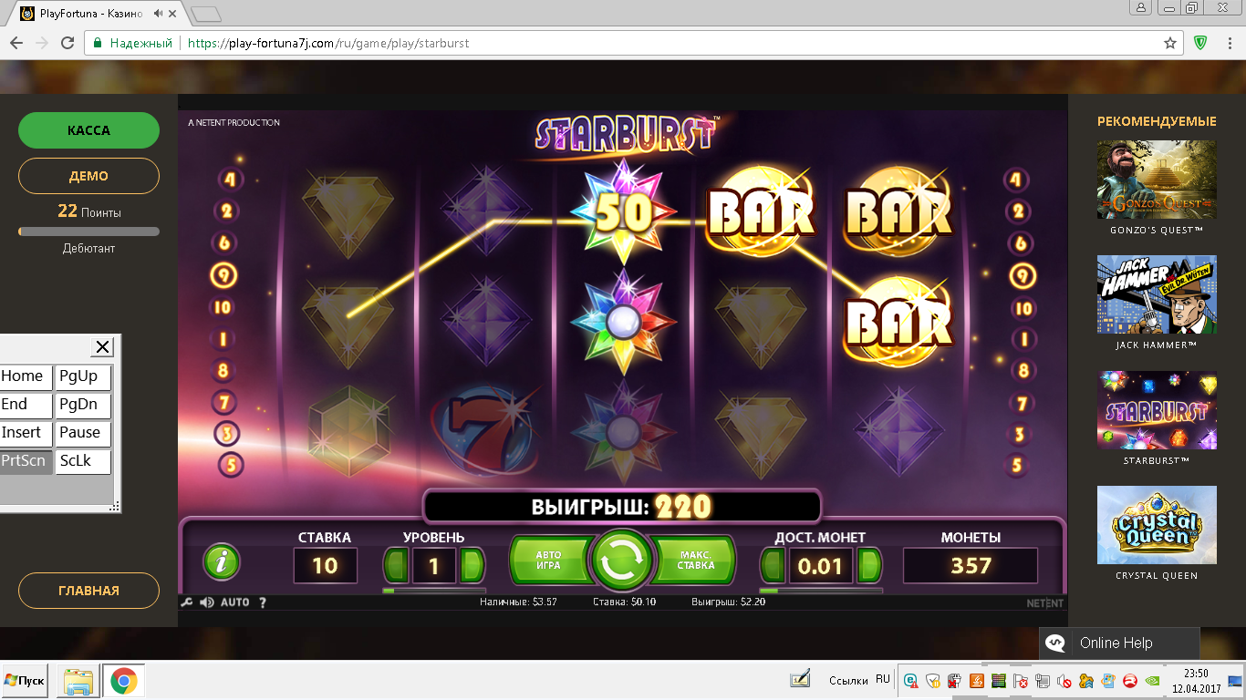Decrease the bet level with left arrow
This screenshot has height=700, width=1246.
[395, 566]
